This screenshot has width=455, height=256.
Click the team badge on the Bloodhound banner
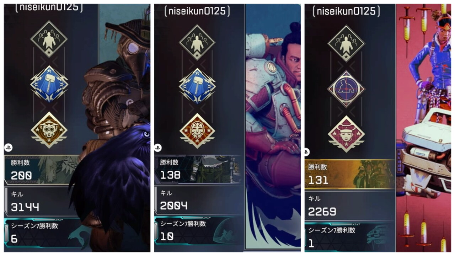49,39
